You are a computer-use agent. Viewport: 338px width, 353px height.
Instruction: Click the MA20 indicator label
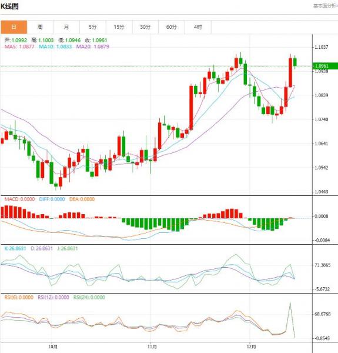coord(93,46)
